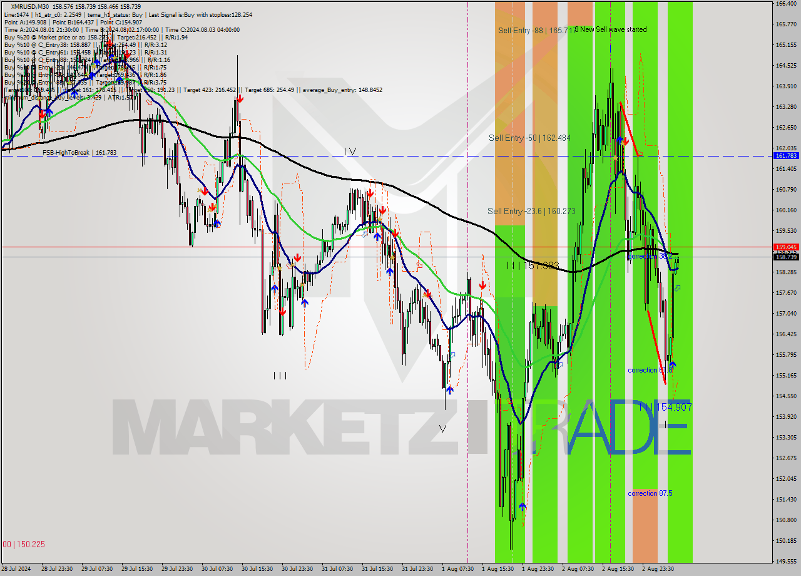
Task: Select the 'average_Buy_entry: 148.8452' text
Action: pyautogui.click(x=343, y=90)
